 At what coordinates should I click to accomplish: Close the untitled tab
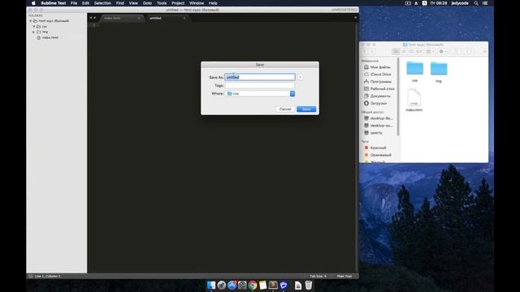184,18
